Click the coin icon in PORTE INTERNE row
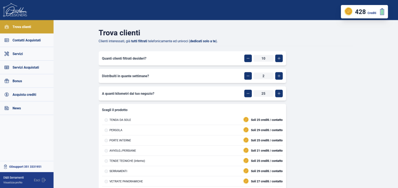Image resolution: width=398 pixels, height=188 pixels. (246, 140)
